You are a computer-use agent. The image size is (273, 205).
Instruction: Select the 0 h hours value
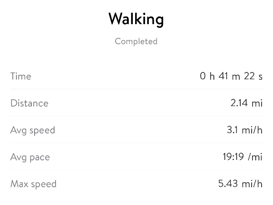pyautogui.click(x=207, y=76)
